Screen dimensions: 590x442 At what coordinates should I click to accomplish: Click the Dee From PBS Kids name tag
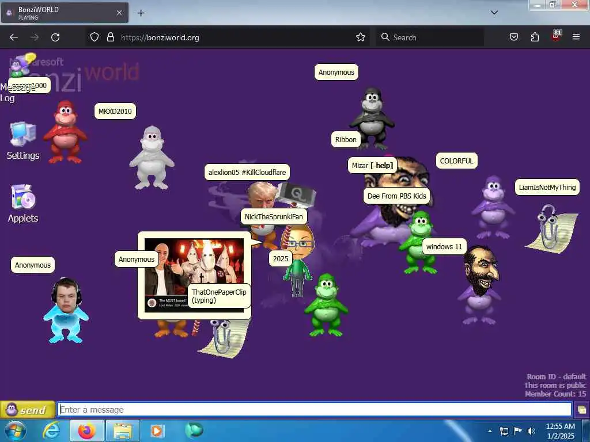coord(396,196)
